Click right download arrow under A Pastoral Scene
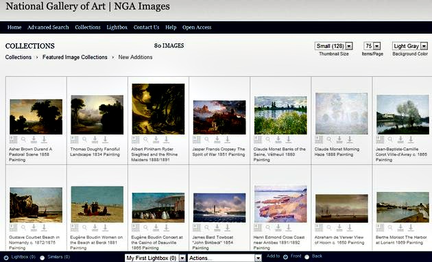Screen dimensions: 432x262 (44, 140)
